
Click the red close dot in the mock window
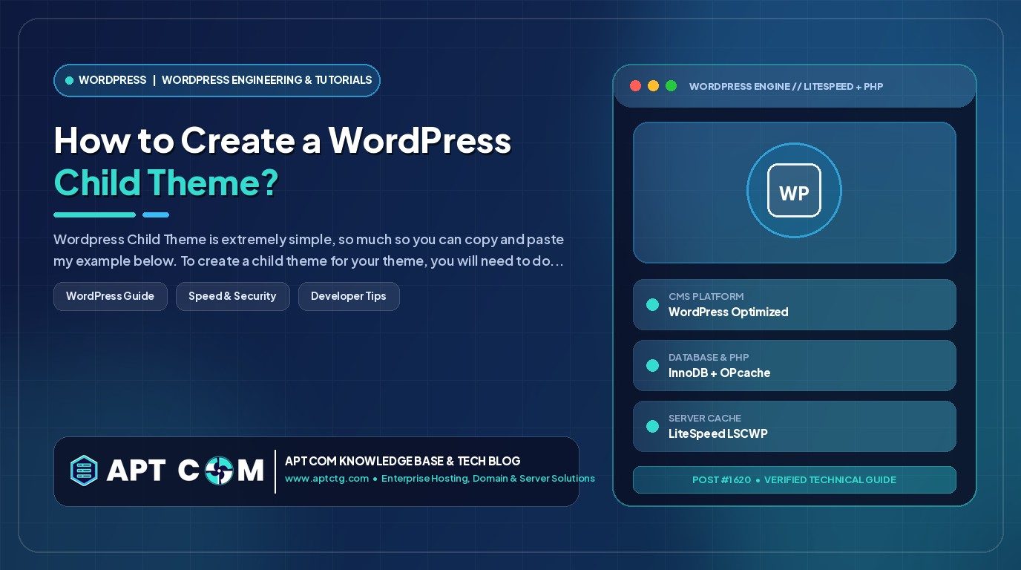point(635,86)
